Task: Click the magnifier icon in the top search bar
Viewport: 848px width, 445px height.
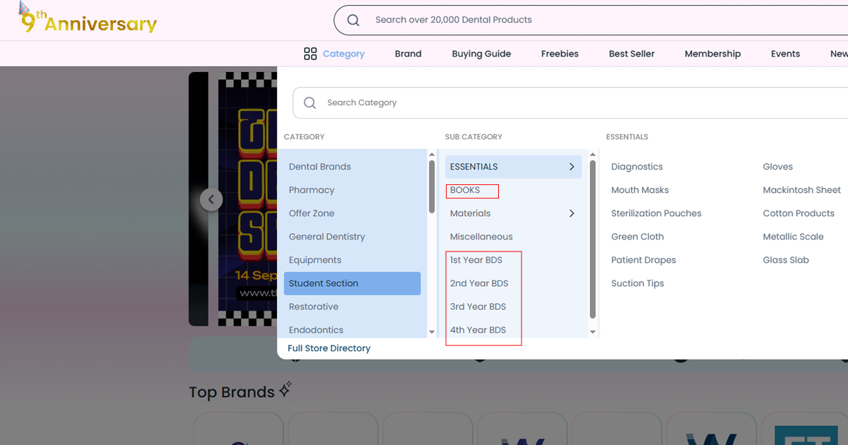Action: point(353,20)
